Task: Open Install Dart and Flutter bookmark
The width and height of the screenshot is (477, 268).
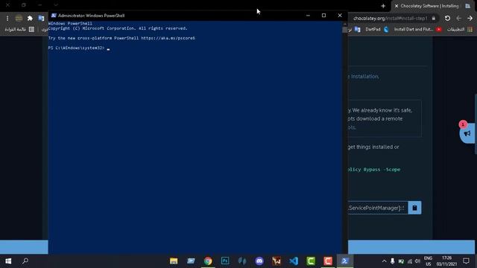Action: [x=413, y=29]
